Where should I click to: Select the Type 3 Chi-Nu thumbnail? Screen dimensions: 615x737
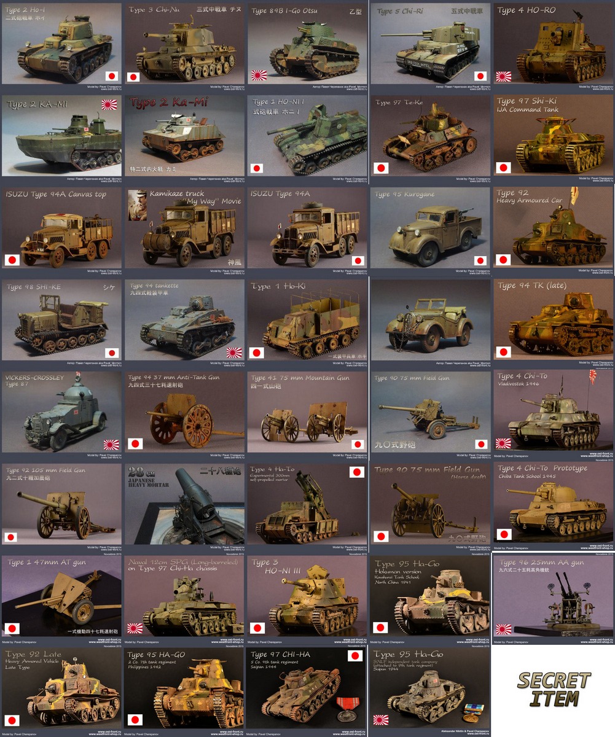184,44
